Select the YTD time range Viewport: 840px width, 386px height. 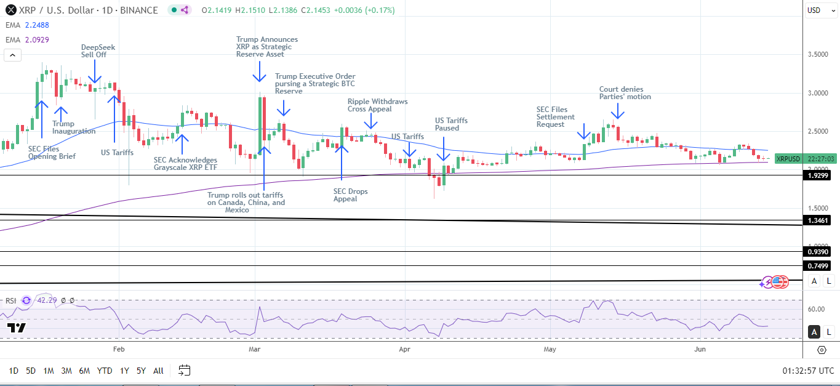(105, 371)
